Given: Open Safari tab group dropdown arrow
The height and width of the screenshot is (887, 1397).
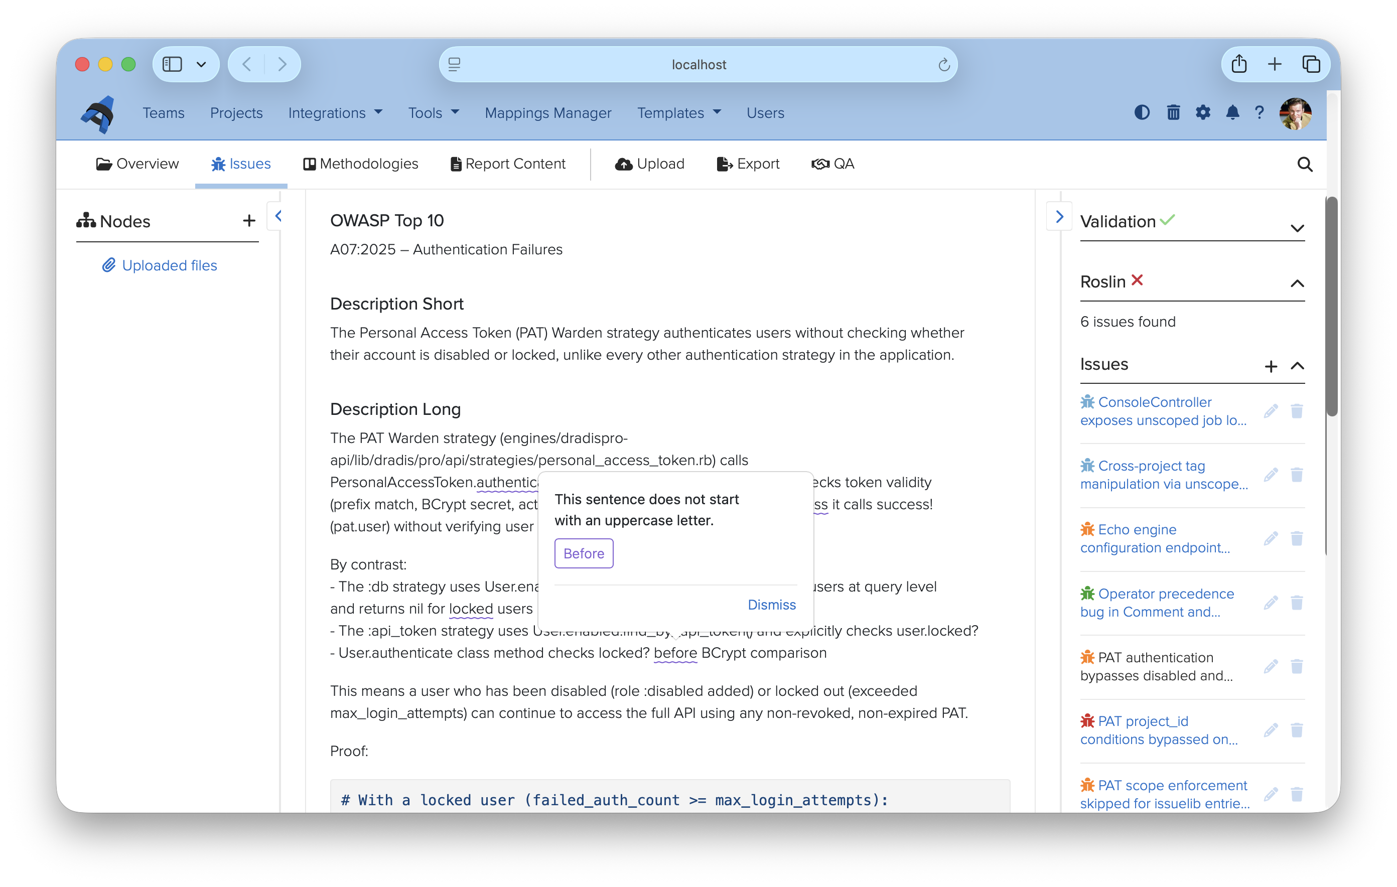Looking at the screenshot, I should (x=201, y=64).
